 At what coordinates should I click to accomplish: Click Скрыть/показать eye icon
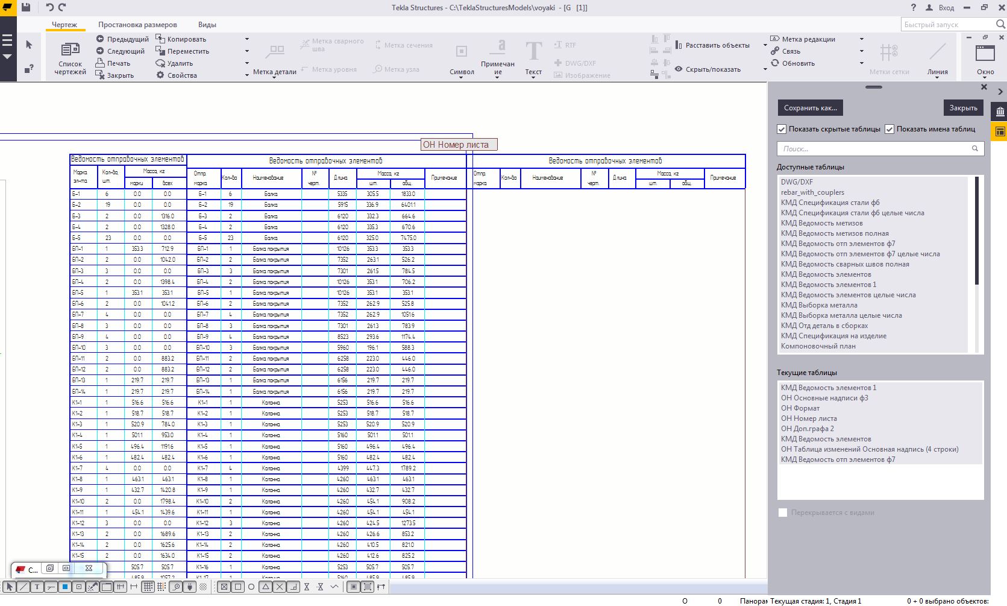coord(679,69)
